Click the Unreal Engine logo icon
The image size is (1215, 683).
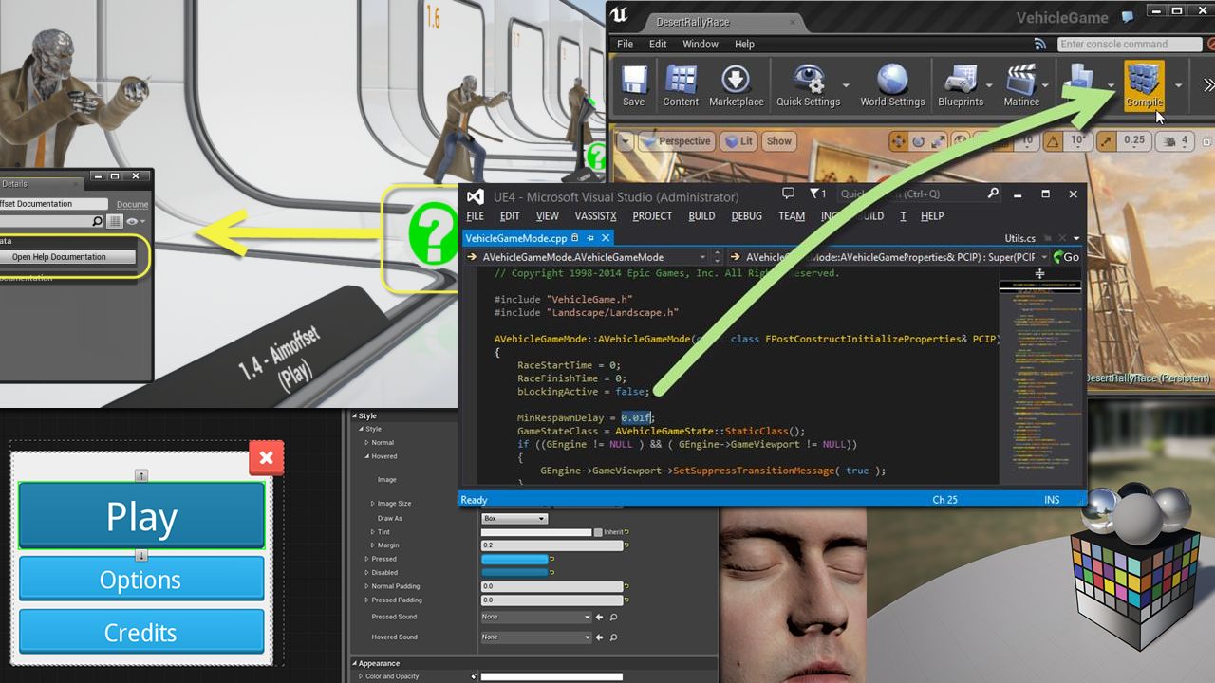[x=620, y=14]
